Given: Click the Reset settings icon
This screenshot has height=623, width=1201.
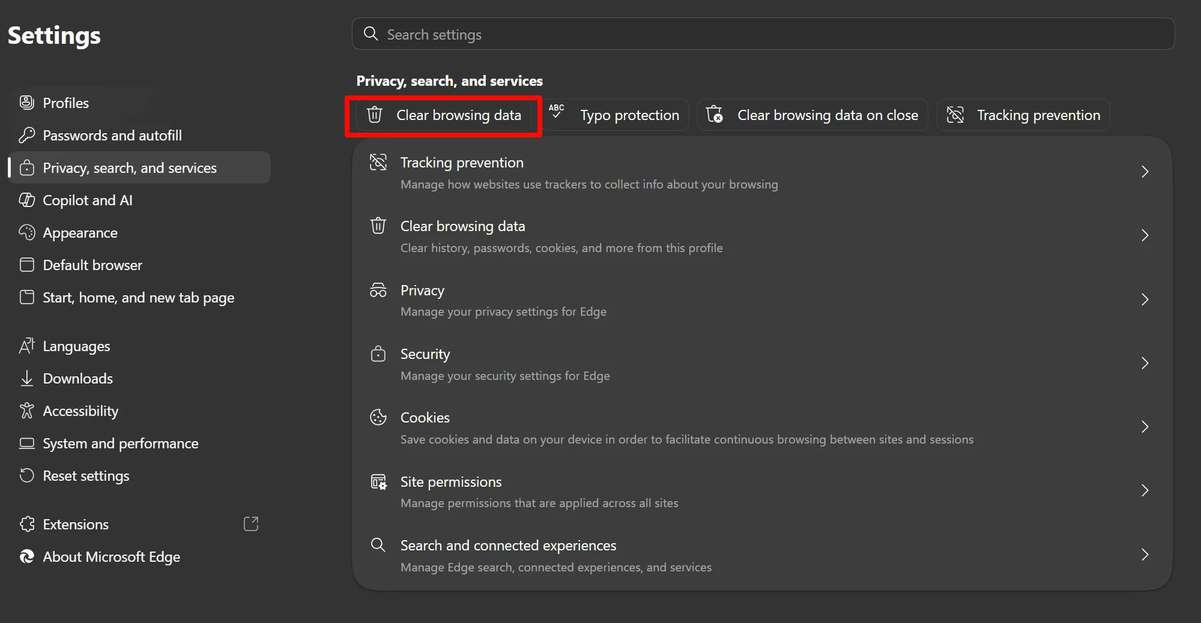Looking at the screenshot, I should (x=27, y=475).
